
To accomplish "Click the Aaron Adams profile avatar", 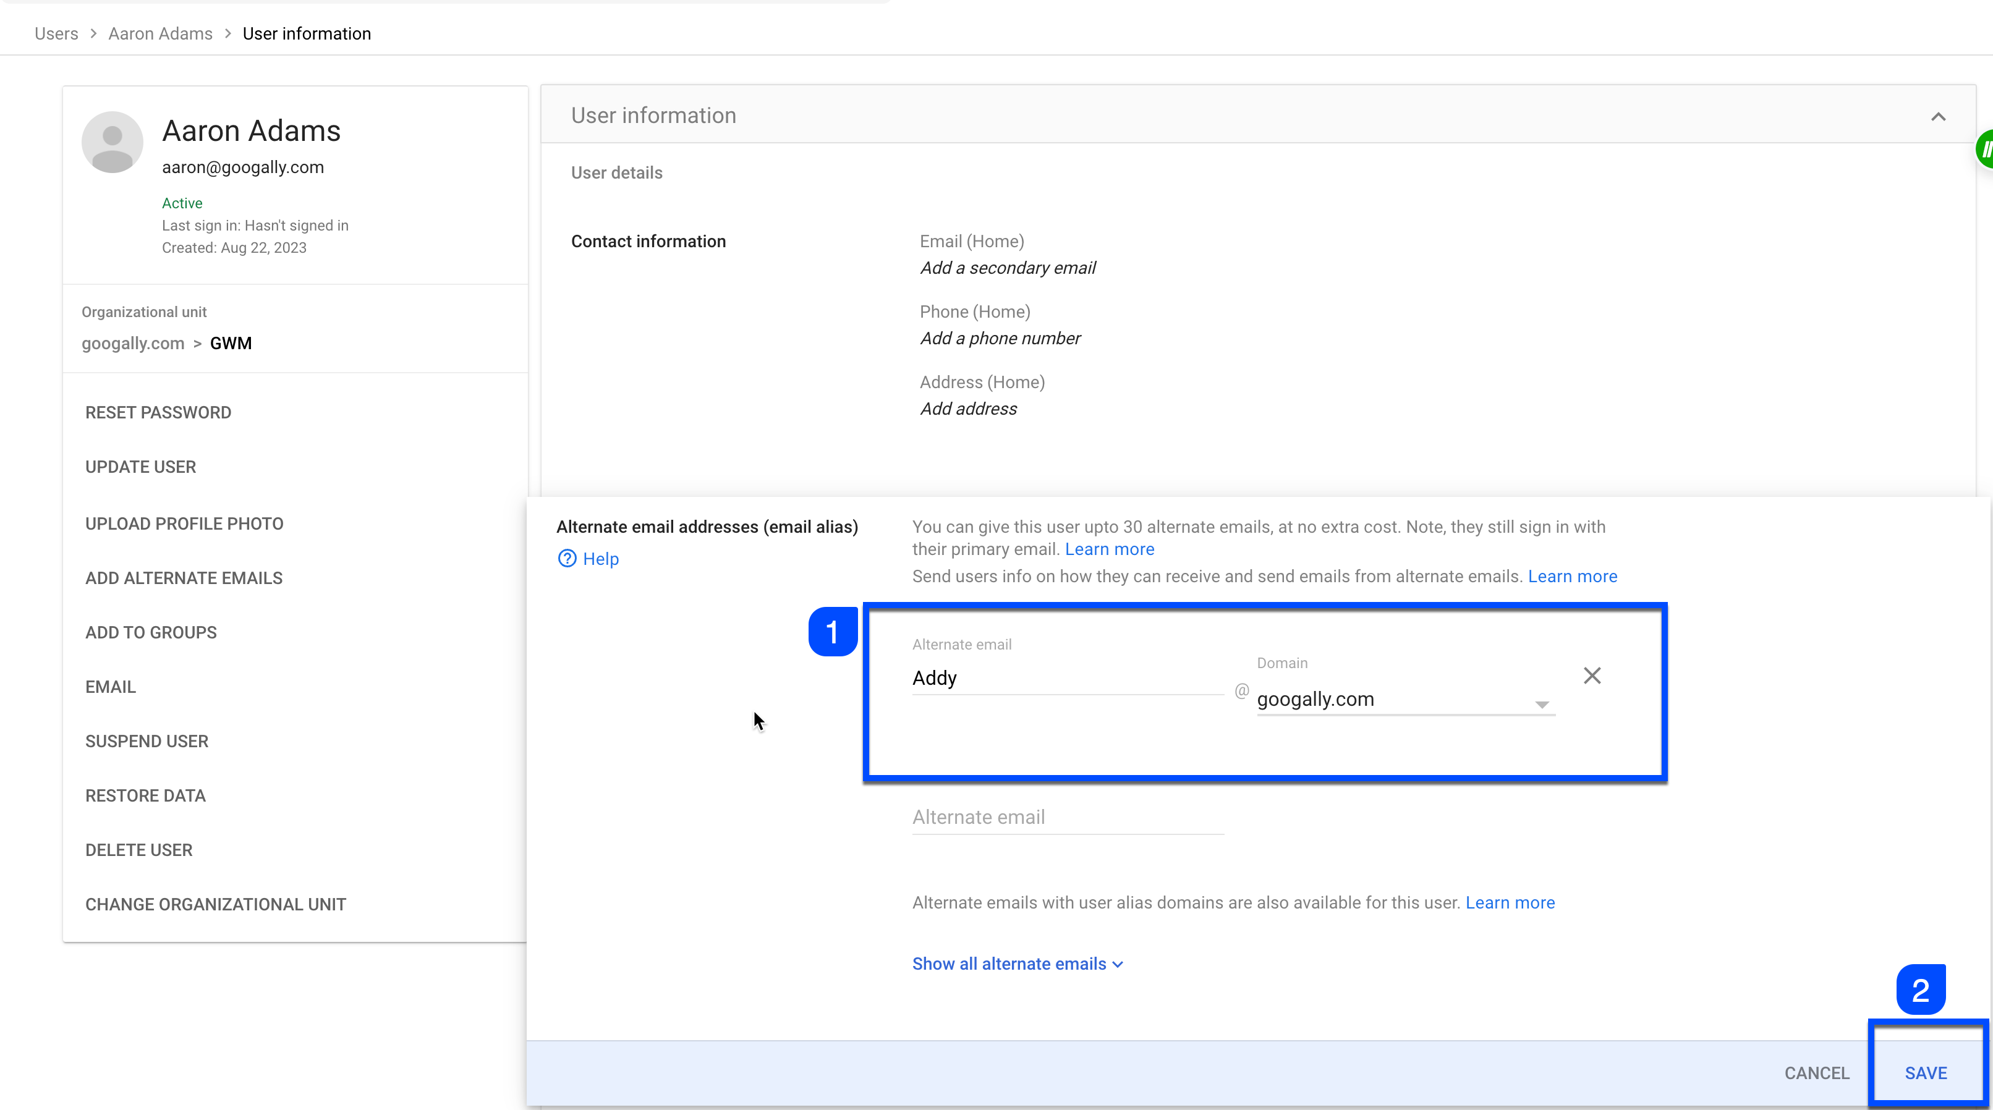I will (112, 142).
